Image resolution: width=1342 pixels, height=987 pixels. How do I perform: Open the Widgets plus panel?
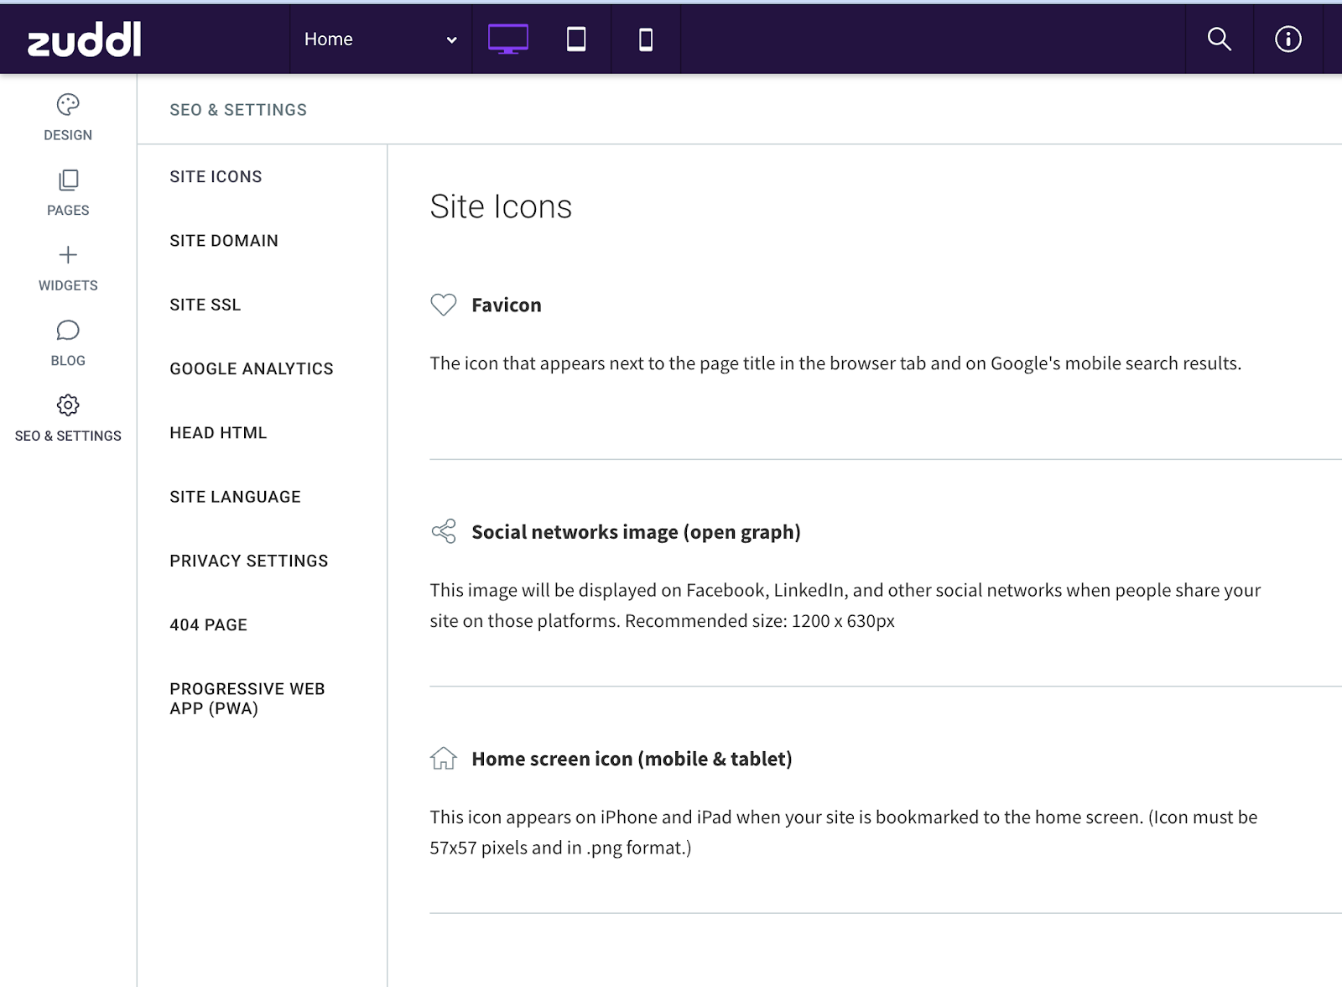[68, 268]
